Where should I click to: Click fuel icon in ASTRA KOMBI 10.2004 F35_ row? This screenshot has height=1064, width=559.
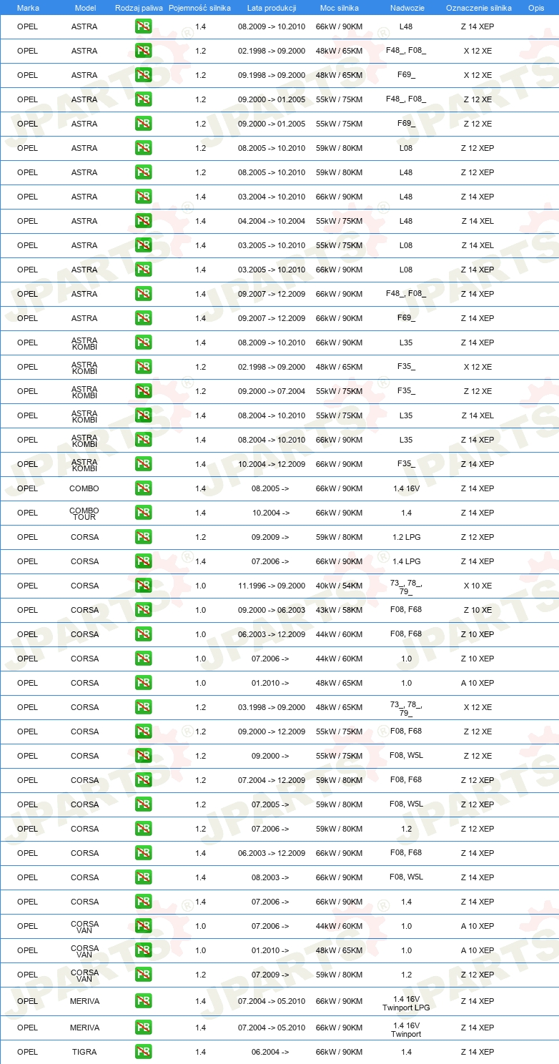click(143, 464)
